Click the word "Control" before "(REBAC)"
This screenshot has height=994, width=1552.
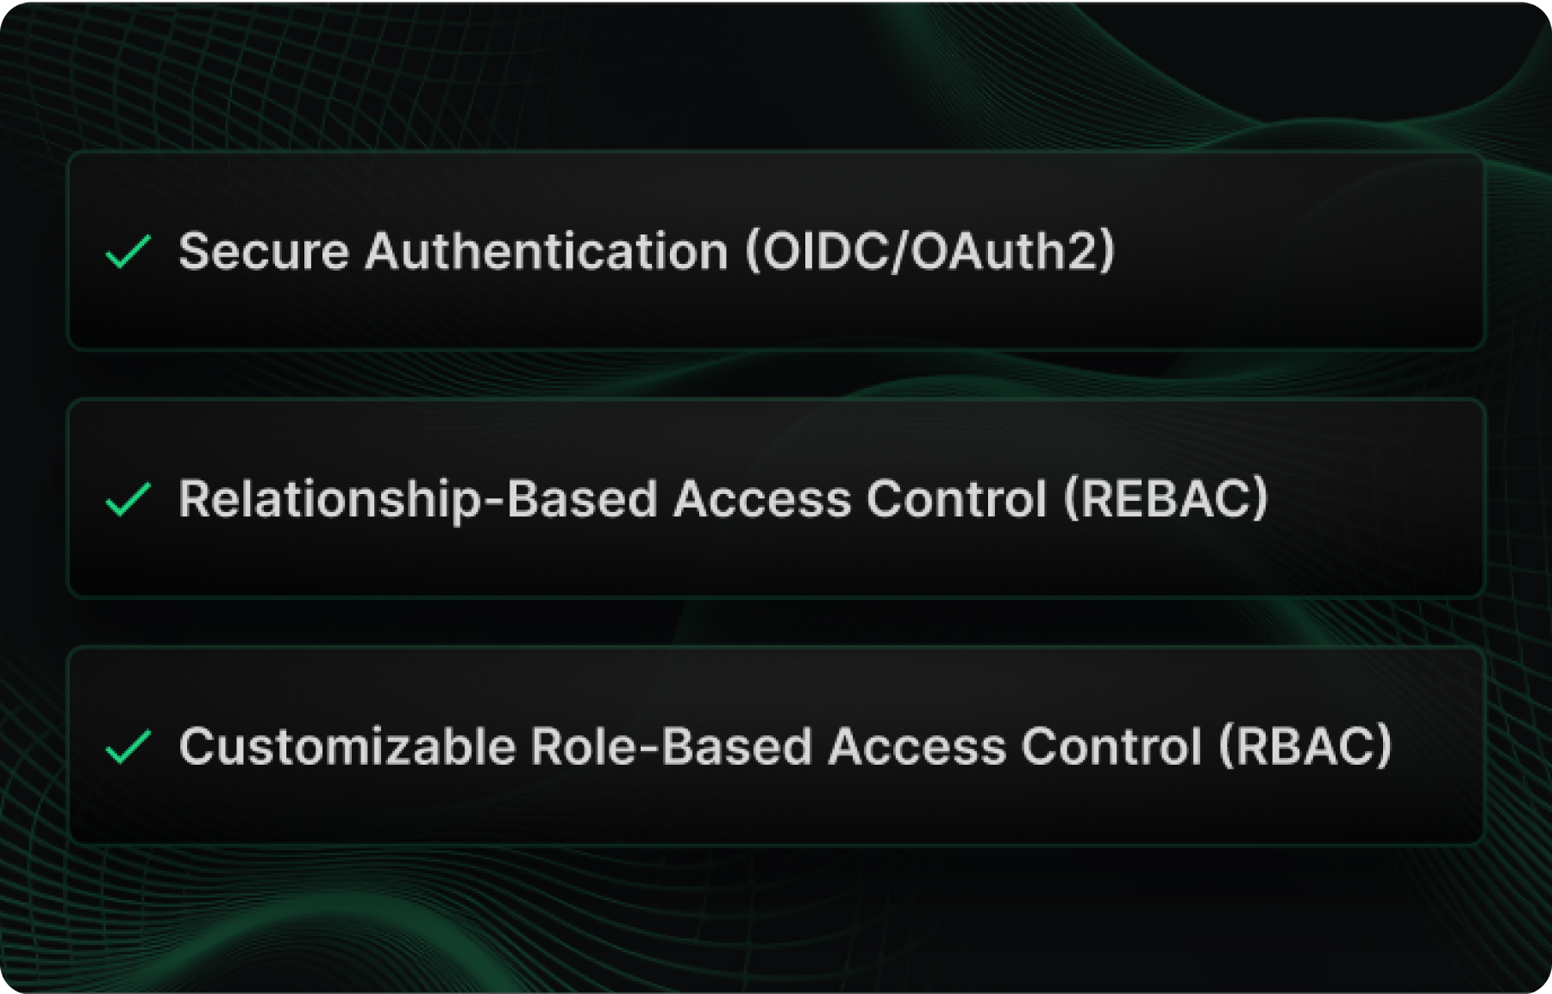(956, 499)
